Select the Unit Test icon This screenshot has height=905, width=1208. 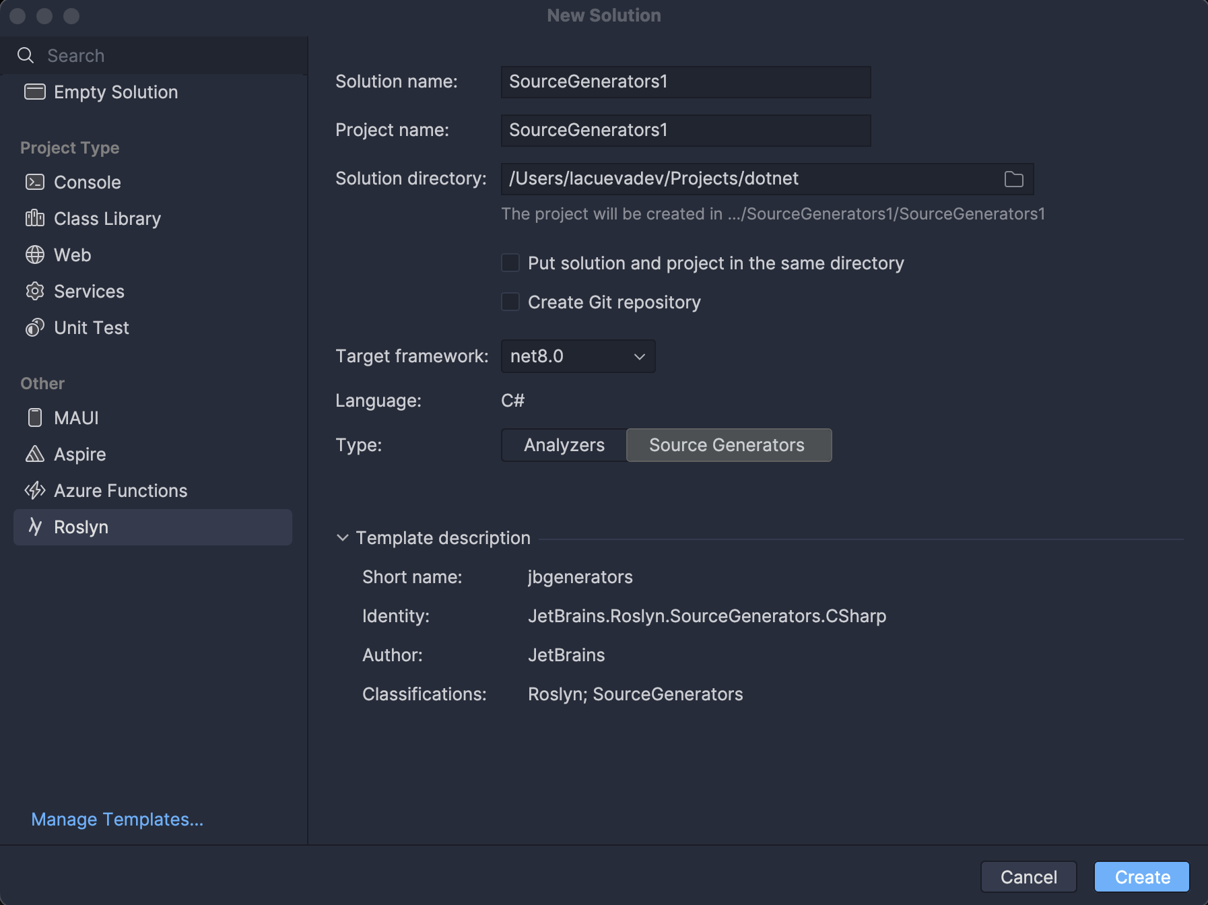coord(35,328)
